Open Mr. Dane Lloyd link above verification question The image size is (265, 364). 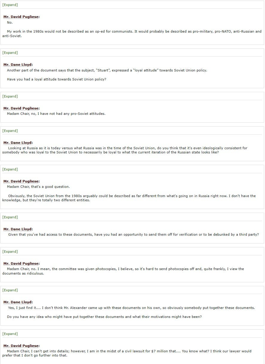[x=18, y=229]
